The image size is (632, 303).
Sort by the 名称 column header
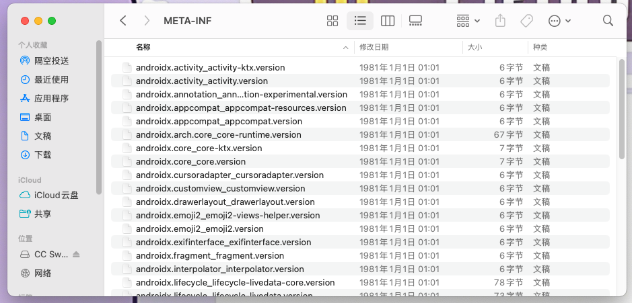coord(143,47)
